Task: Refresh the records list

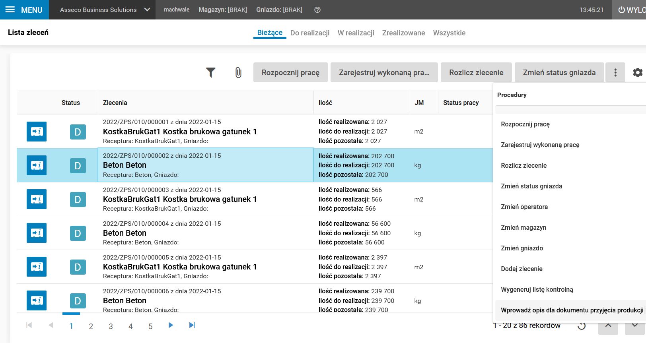Action: click(582, 326)
